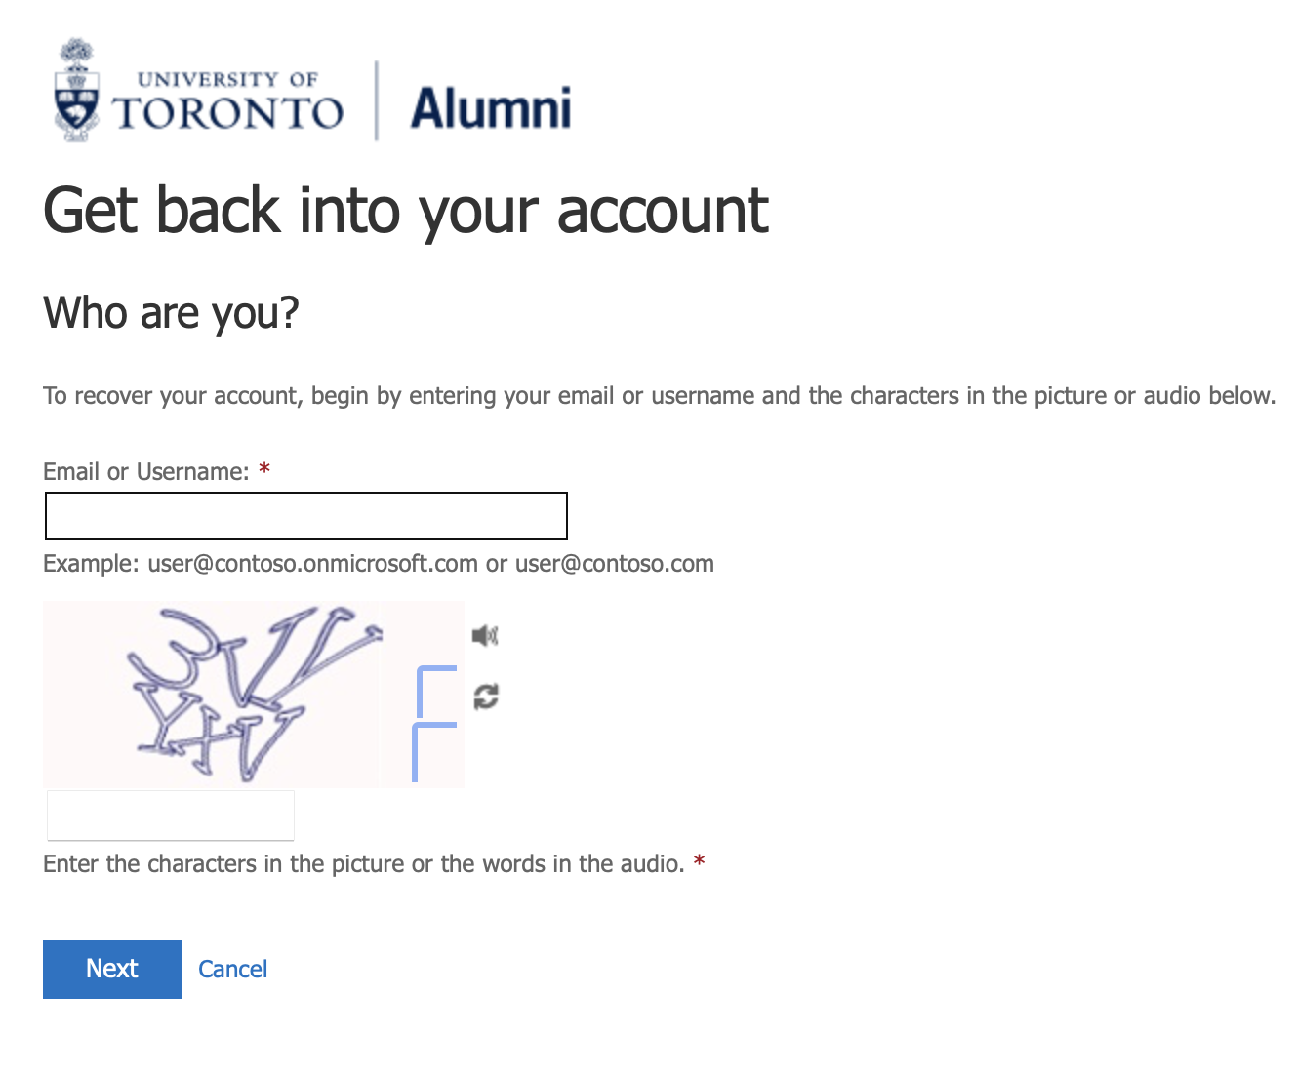Screen dimensions: 1296x1075
Task: Click the 'Get back into your account' heading
Action: point(406,211)
